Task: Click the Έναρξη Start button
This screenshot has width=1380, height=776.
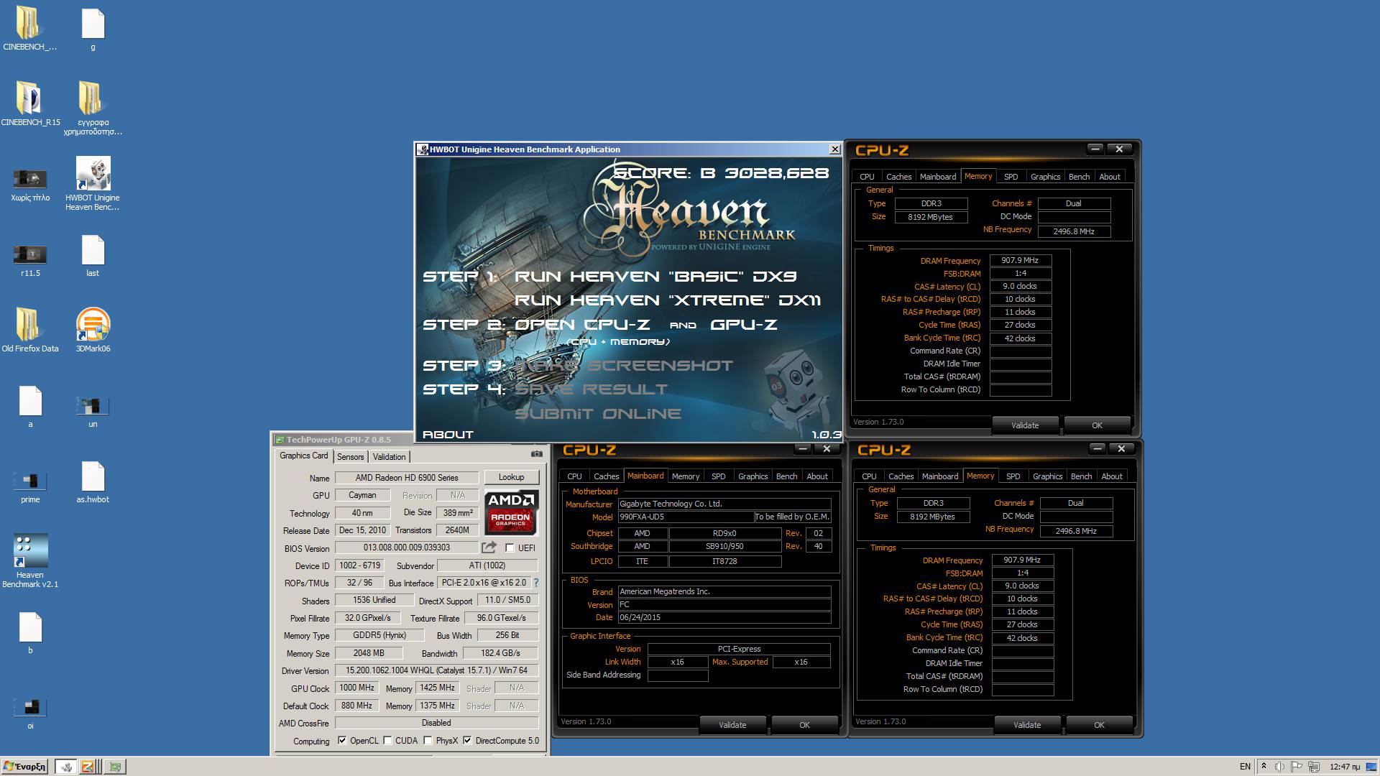Action: coord(25,767)
